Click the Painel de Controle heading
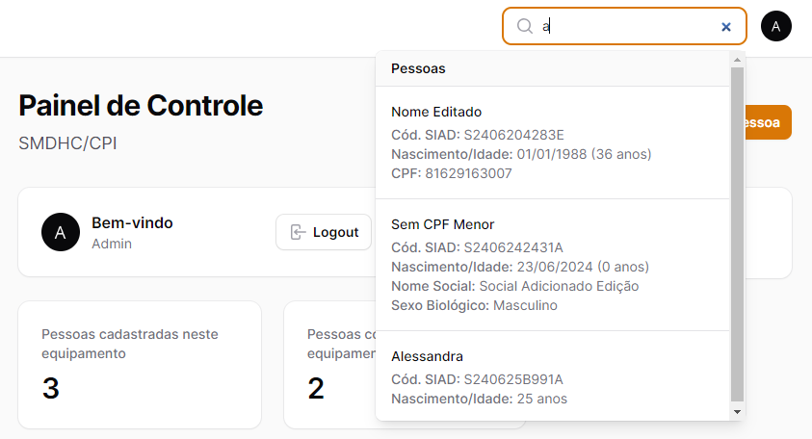 [x=141, y=106]
